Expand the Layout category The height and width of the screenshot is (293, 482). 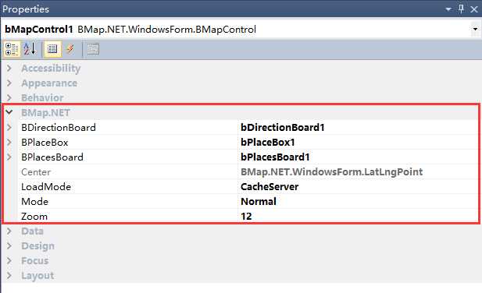pos(9,275)
